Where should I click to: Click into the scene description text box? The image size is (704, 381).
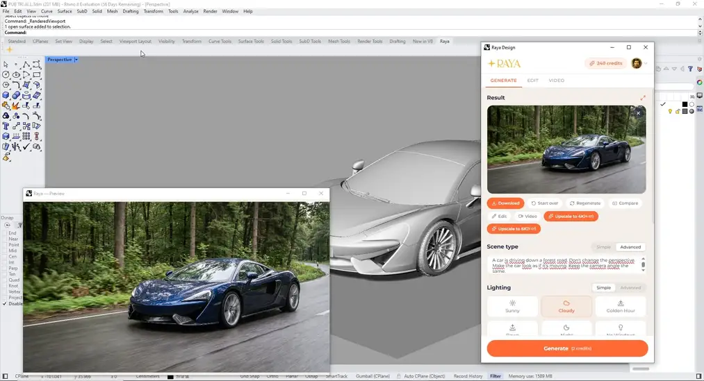564,265
